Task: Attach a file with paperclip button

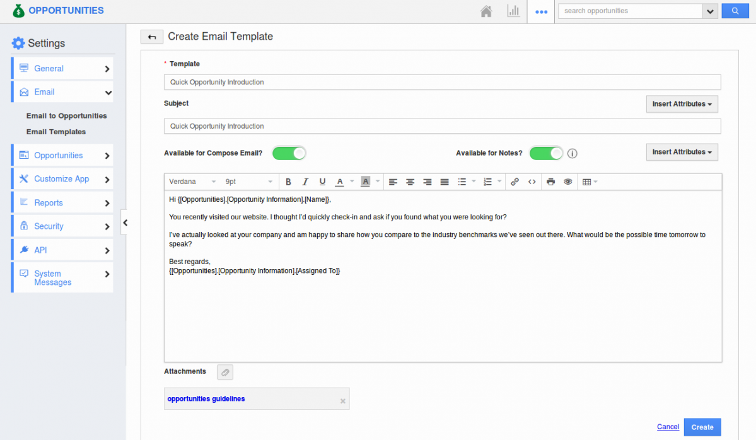Action: pos(225,372)
